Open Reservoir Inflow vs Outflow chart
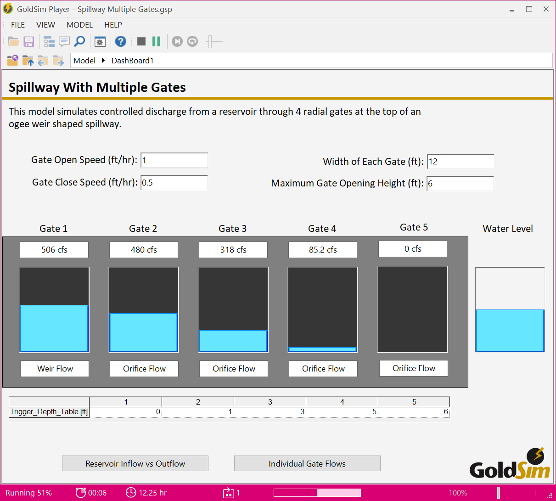The image size is (556, 501). [135, 463]
